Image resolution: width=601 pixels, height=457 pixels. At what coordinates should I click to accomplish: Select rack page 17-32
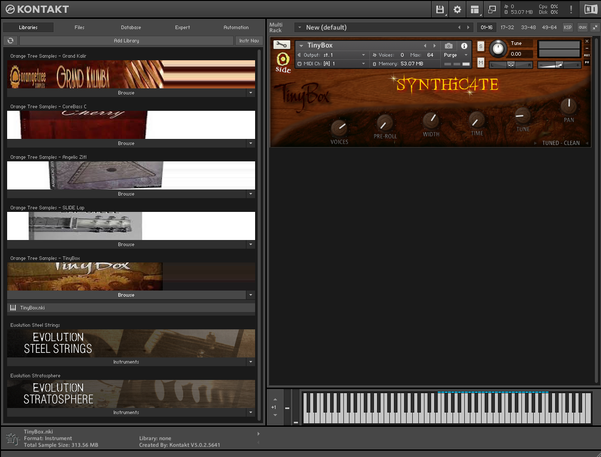point(507,27)
